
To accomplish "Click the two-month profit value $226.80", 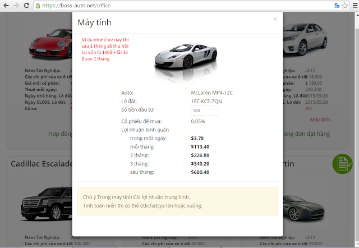I will (200, 155).
